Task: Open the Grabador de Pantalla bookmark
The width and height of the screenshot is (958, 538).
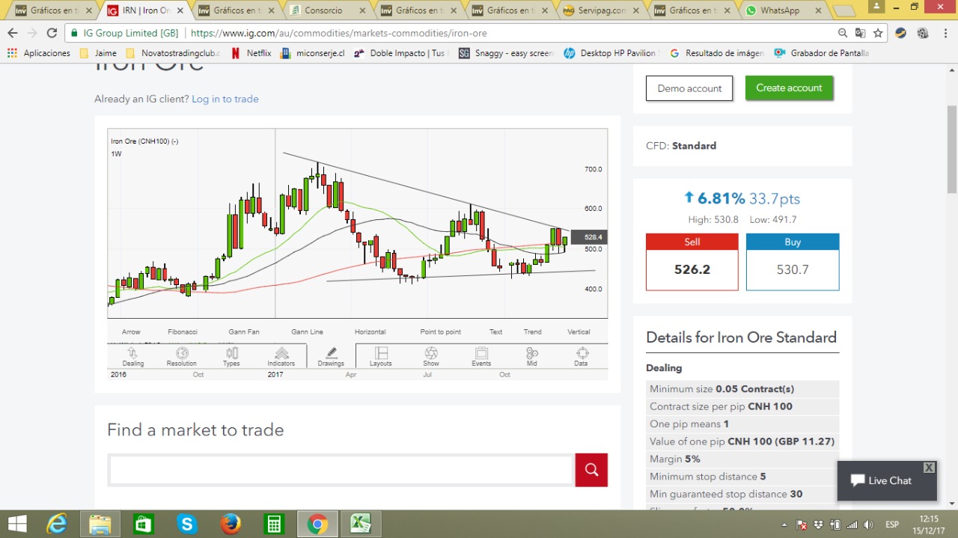Action: (x=822, y=53)
